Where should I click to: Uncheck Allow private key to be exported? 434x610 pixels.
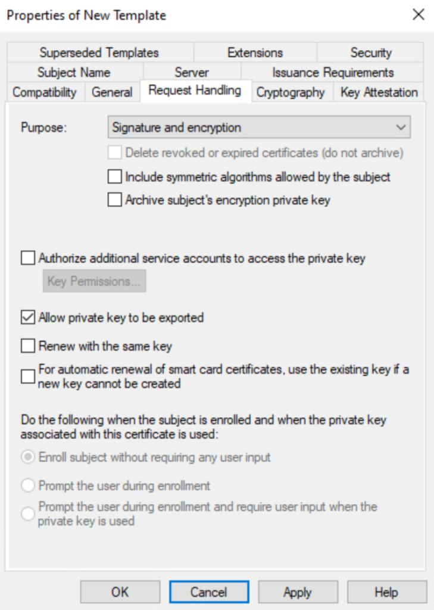(x=28, y=318)
